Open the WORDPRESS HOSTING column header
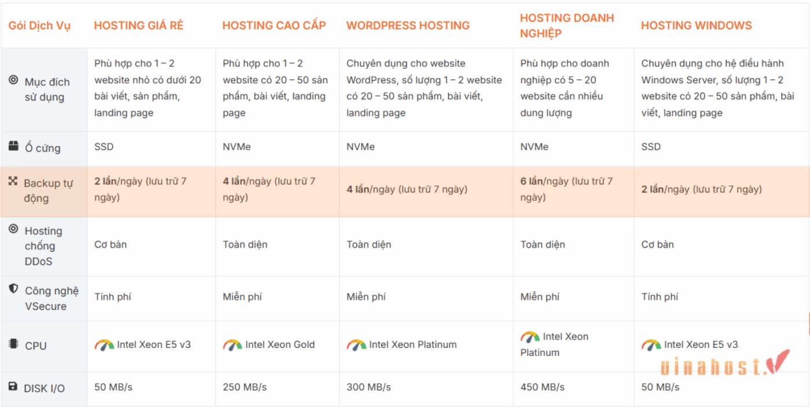 click(408, 25)
